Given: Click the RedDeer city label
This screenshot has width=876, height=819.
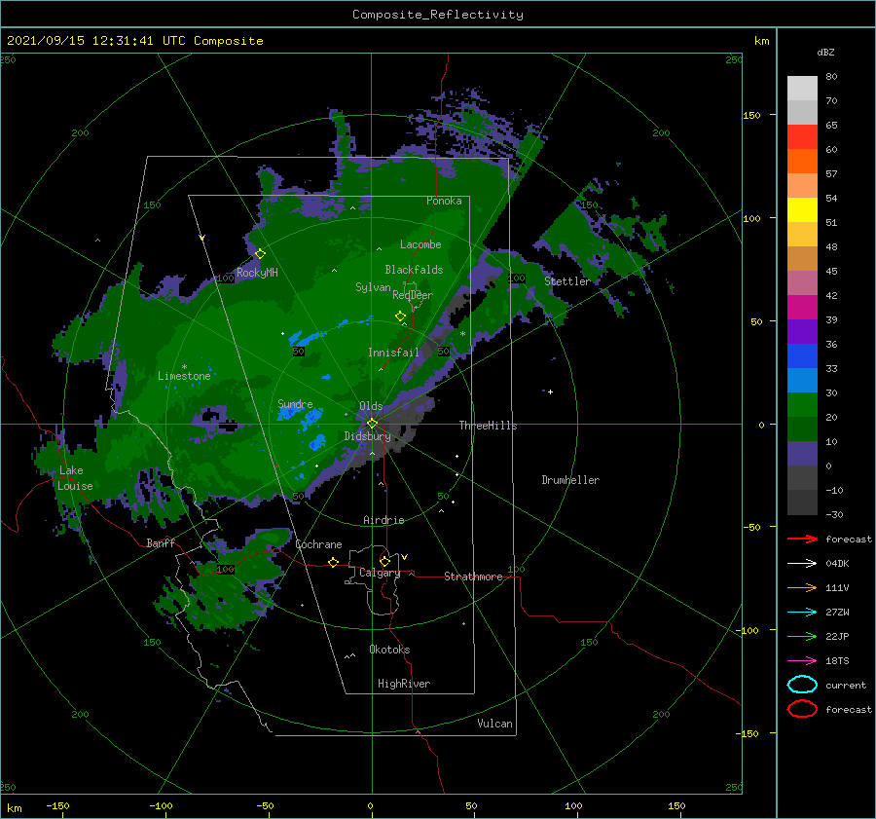Looking at the screenshot, I should coord(413,295).
